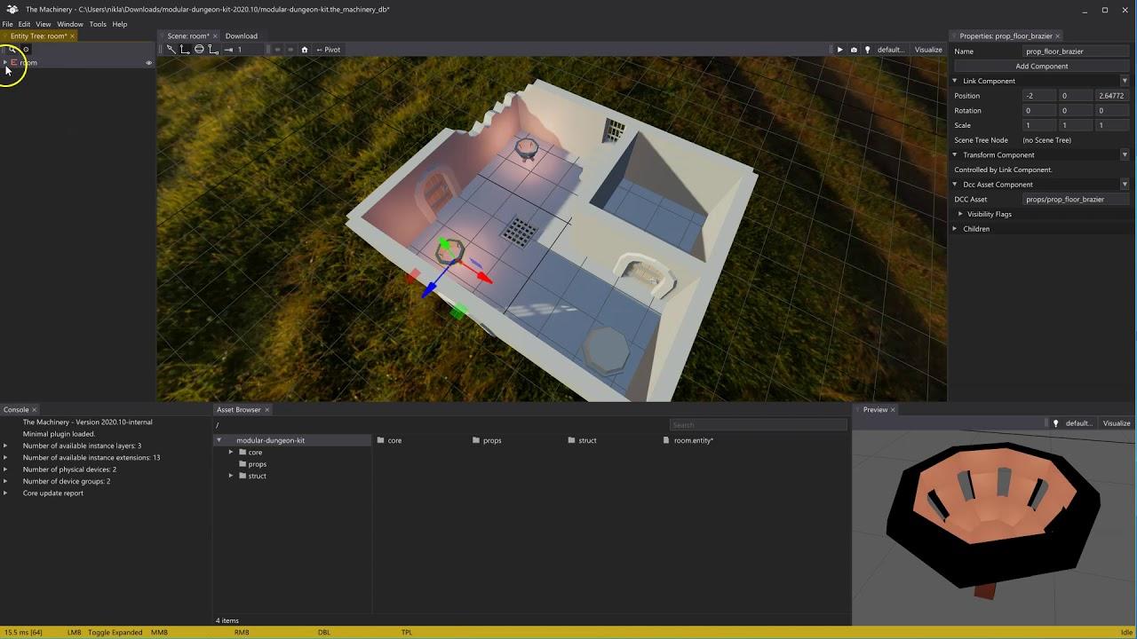Screen dimensions: 1137x639
Task: Select the scale gizmo tool
Action: (x=213, y=50)
